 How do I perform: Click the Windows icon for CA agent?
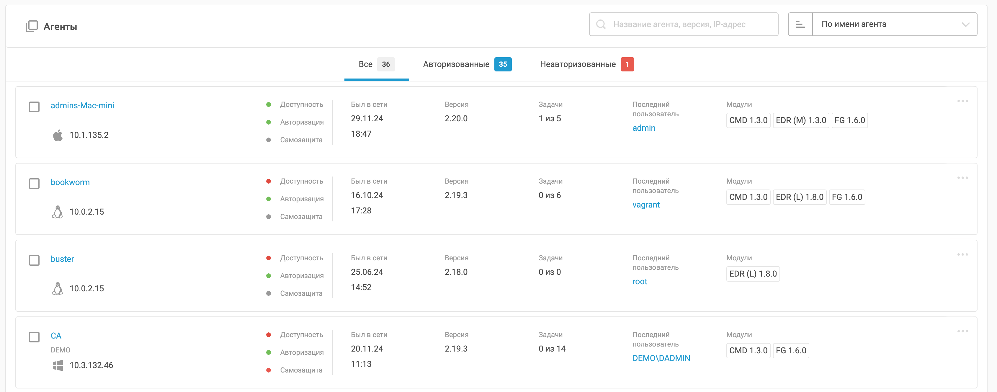click(x=58, y=365)
